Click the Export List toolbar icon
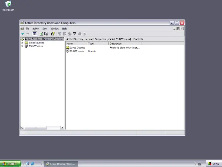The width and height of the screenshot is (222, 167). (46, 34)
